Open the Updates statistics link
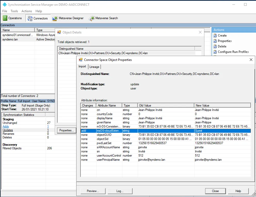Screen dimensions: 256x197 tap(8, 130)
